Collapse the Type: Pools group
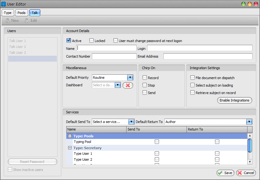 [x=70, y=136]
